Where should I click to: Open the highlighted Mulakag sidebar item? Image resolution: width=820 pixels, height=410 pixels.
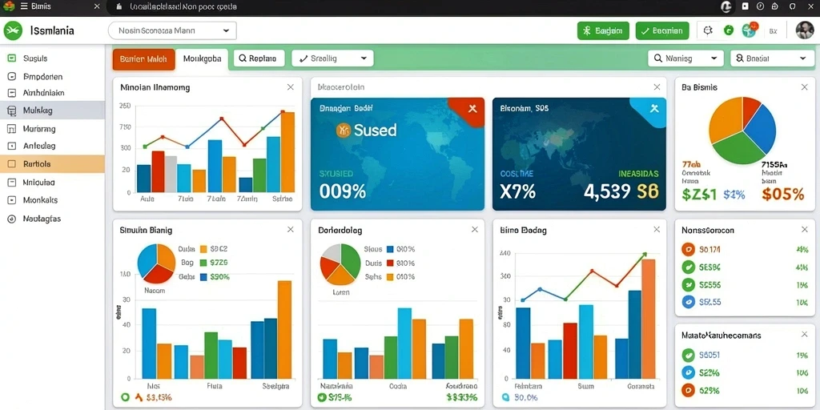52,111
